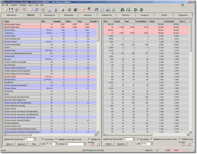Switch to the Hotspots tab
197x154 pixels.
88,15
